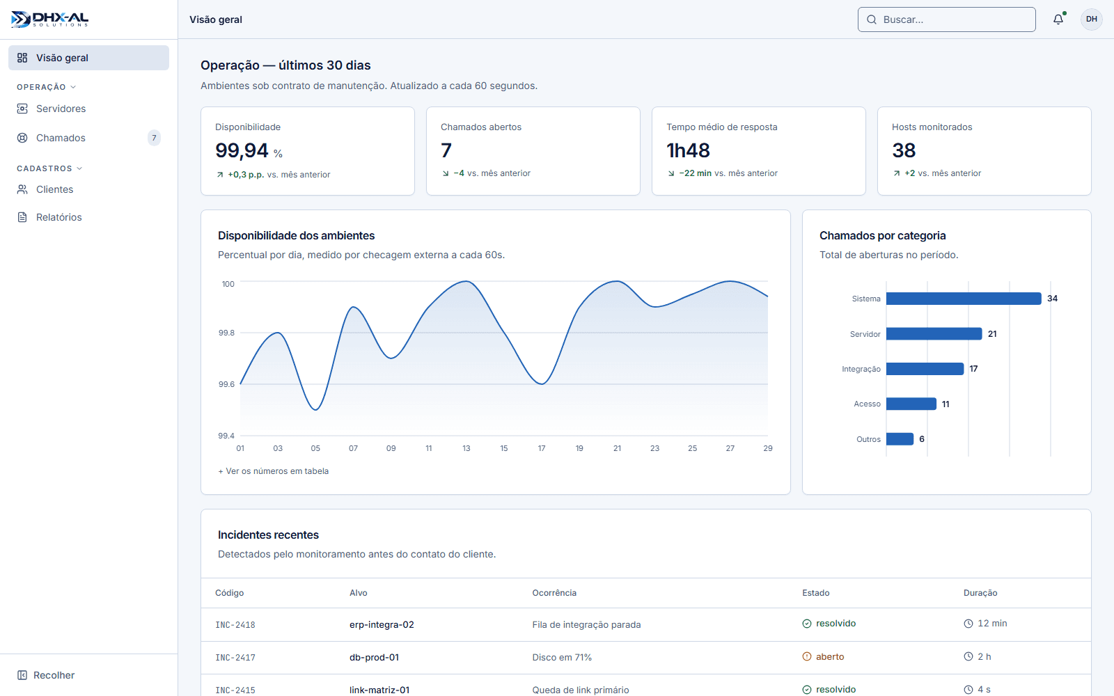Click the 1h48 response time value
Image resolution: width=1114 pixels, height=696 pixels.
tap(688, 150)
